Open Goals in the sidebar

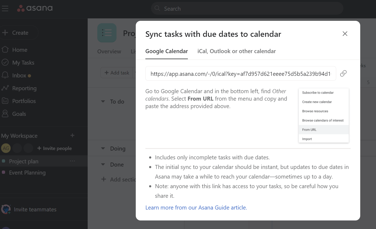coord(19,114)
